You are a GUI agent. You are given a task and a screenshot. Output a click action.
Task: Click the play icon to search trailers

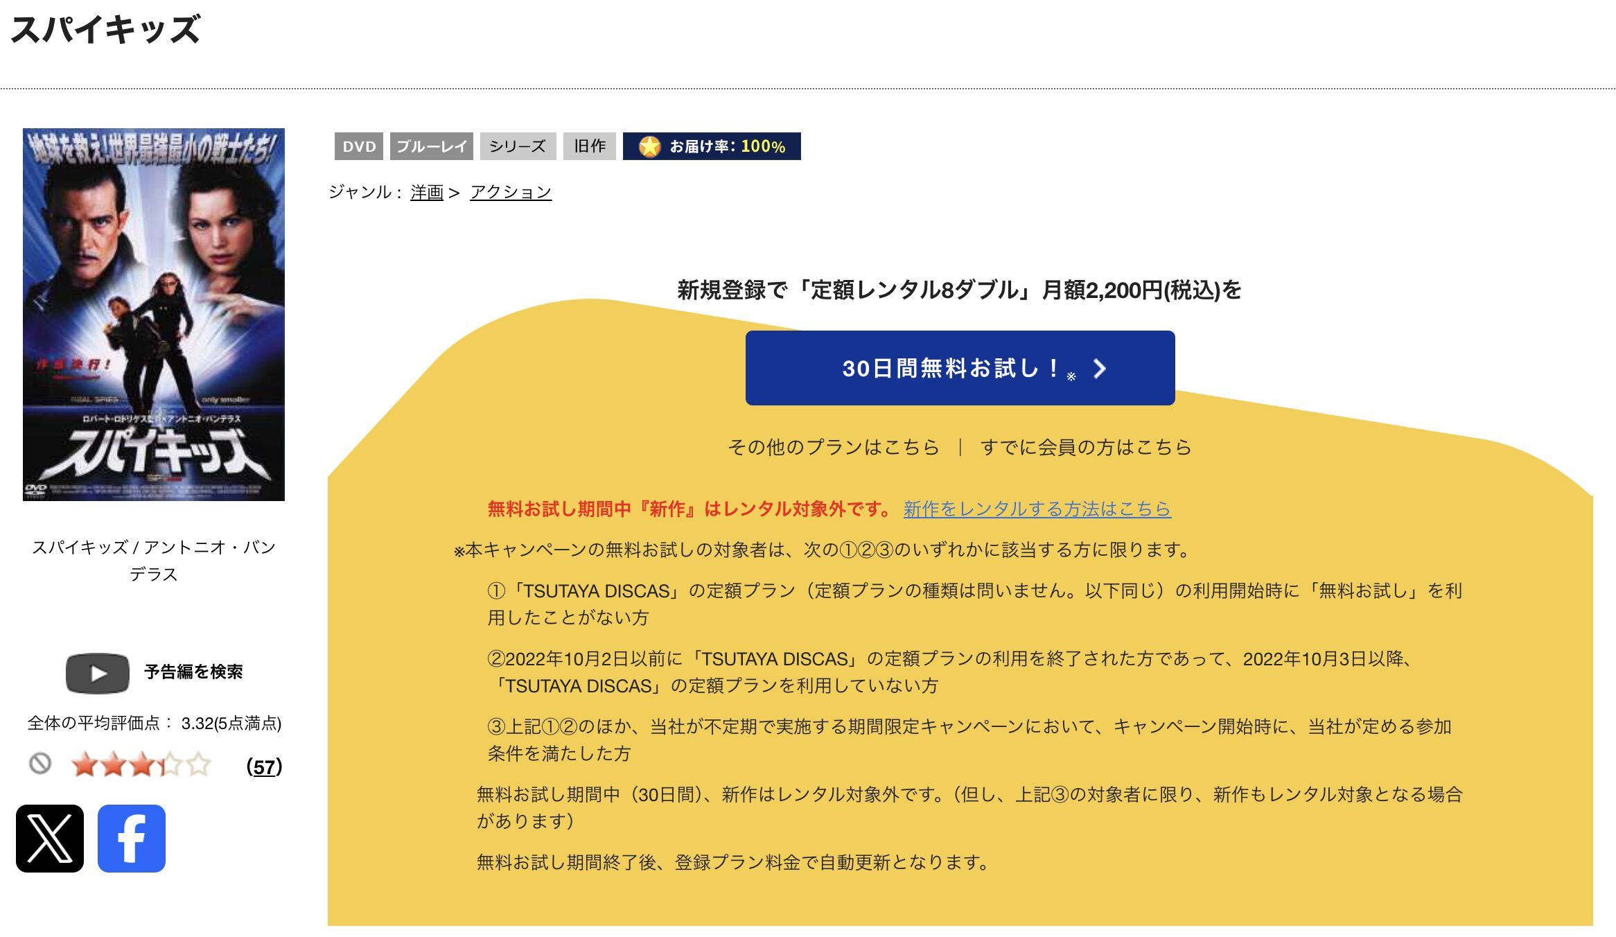[98, 673]
